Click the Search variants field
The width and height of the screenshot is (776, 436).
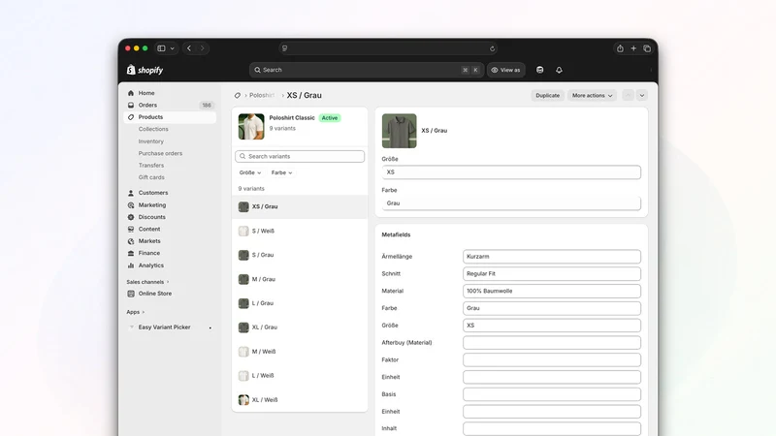(300, 156)
